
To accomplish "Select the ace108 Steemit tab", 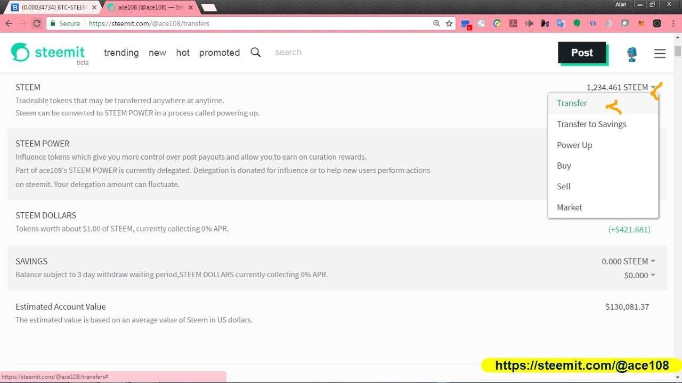I will point(149,7).
